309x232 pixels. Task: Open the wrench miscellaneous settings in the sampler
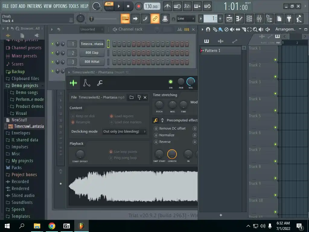100,83
